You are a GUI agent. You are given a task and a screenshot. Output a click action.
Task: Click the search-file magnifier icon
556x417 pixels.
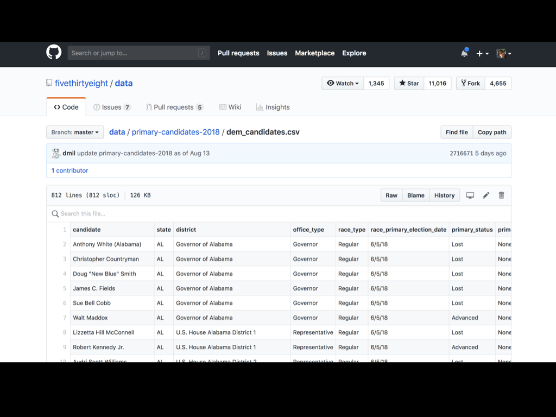coord(55,214)
